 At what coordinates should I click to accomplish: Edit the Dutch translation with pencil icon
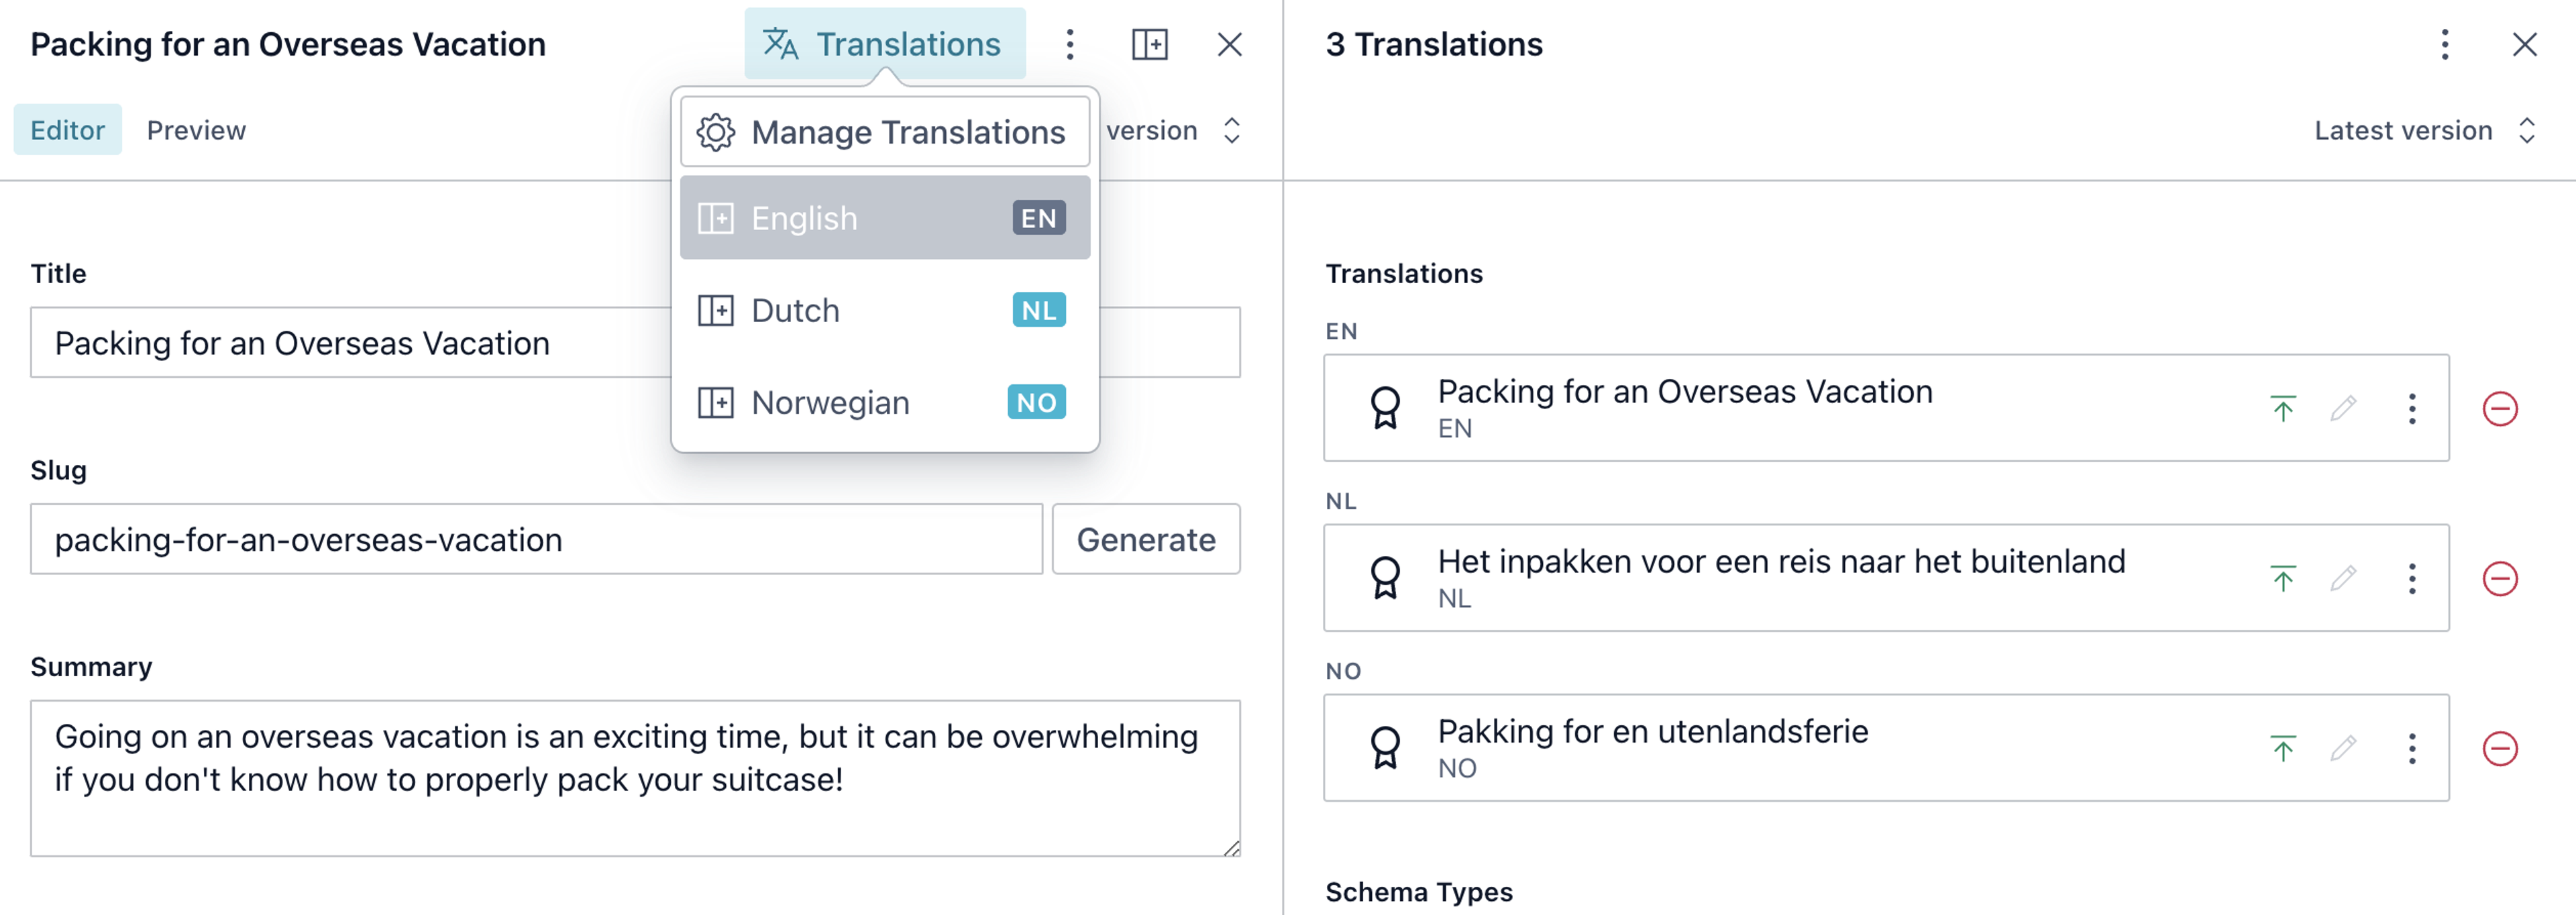tap(2342, 578)
